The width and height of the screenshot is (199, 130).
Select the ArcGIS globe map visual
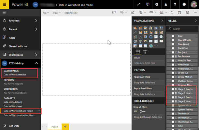tap(151, 46)
